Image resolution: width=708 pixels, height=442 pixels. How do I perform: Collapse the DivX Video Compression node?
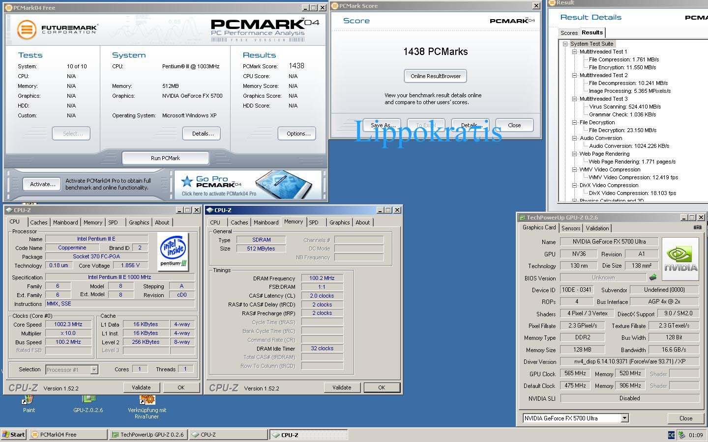(574, 185)
